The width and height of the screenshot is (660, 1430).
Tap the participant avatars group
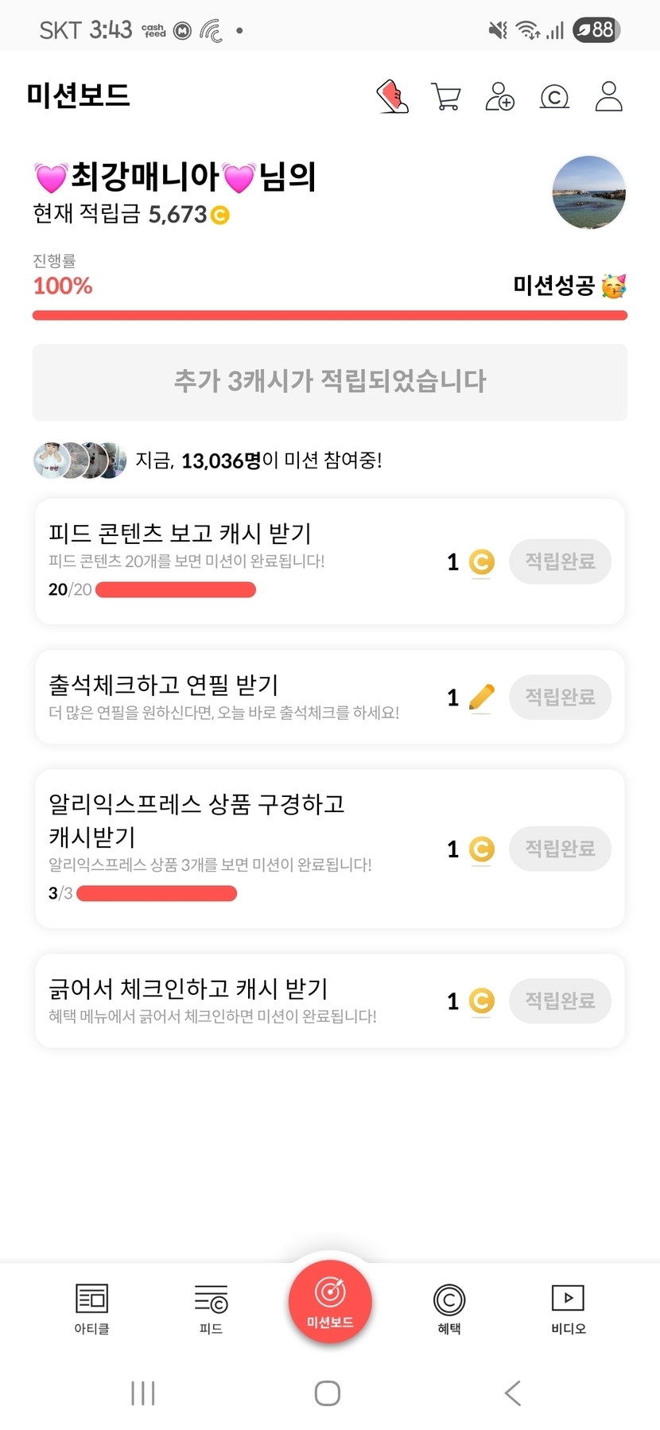click(x=80, y=460)
